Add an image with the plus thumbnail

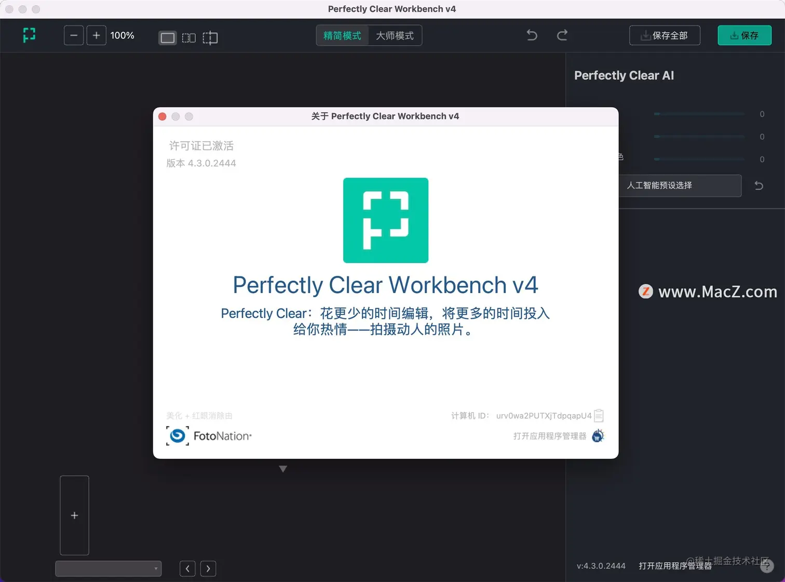click(x=74, y=515)
